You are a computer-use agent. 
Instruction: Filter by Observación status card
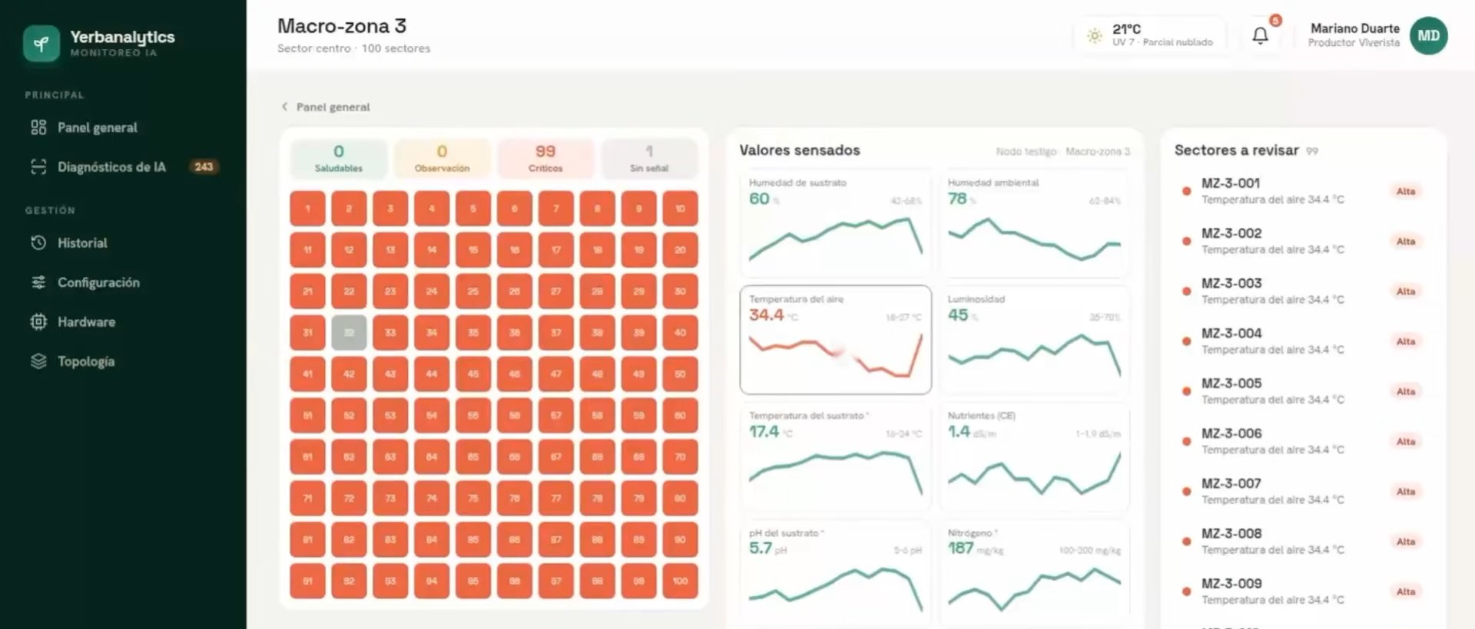[x=442, y=158]
